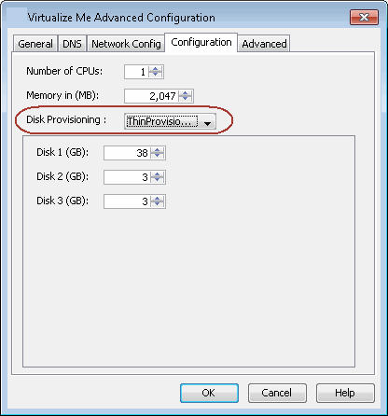Increase the Disk 1 size
This screenshot has height=416, width=388.
[x=158, y=150]
